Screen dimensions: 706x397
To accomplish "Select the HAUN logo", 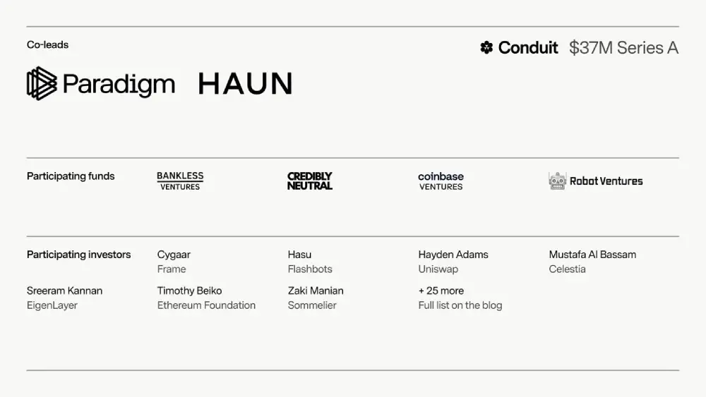I will tap(245, 84).
